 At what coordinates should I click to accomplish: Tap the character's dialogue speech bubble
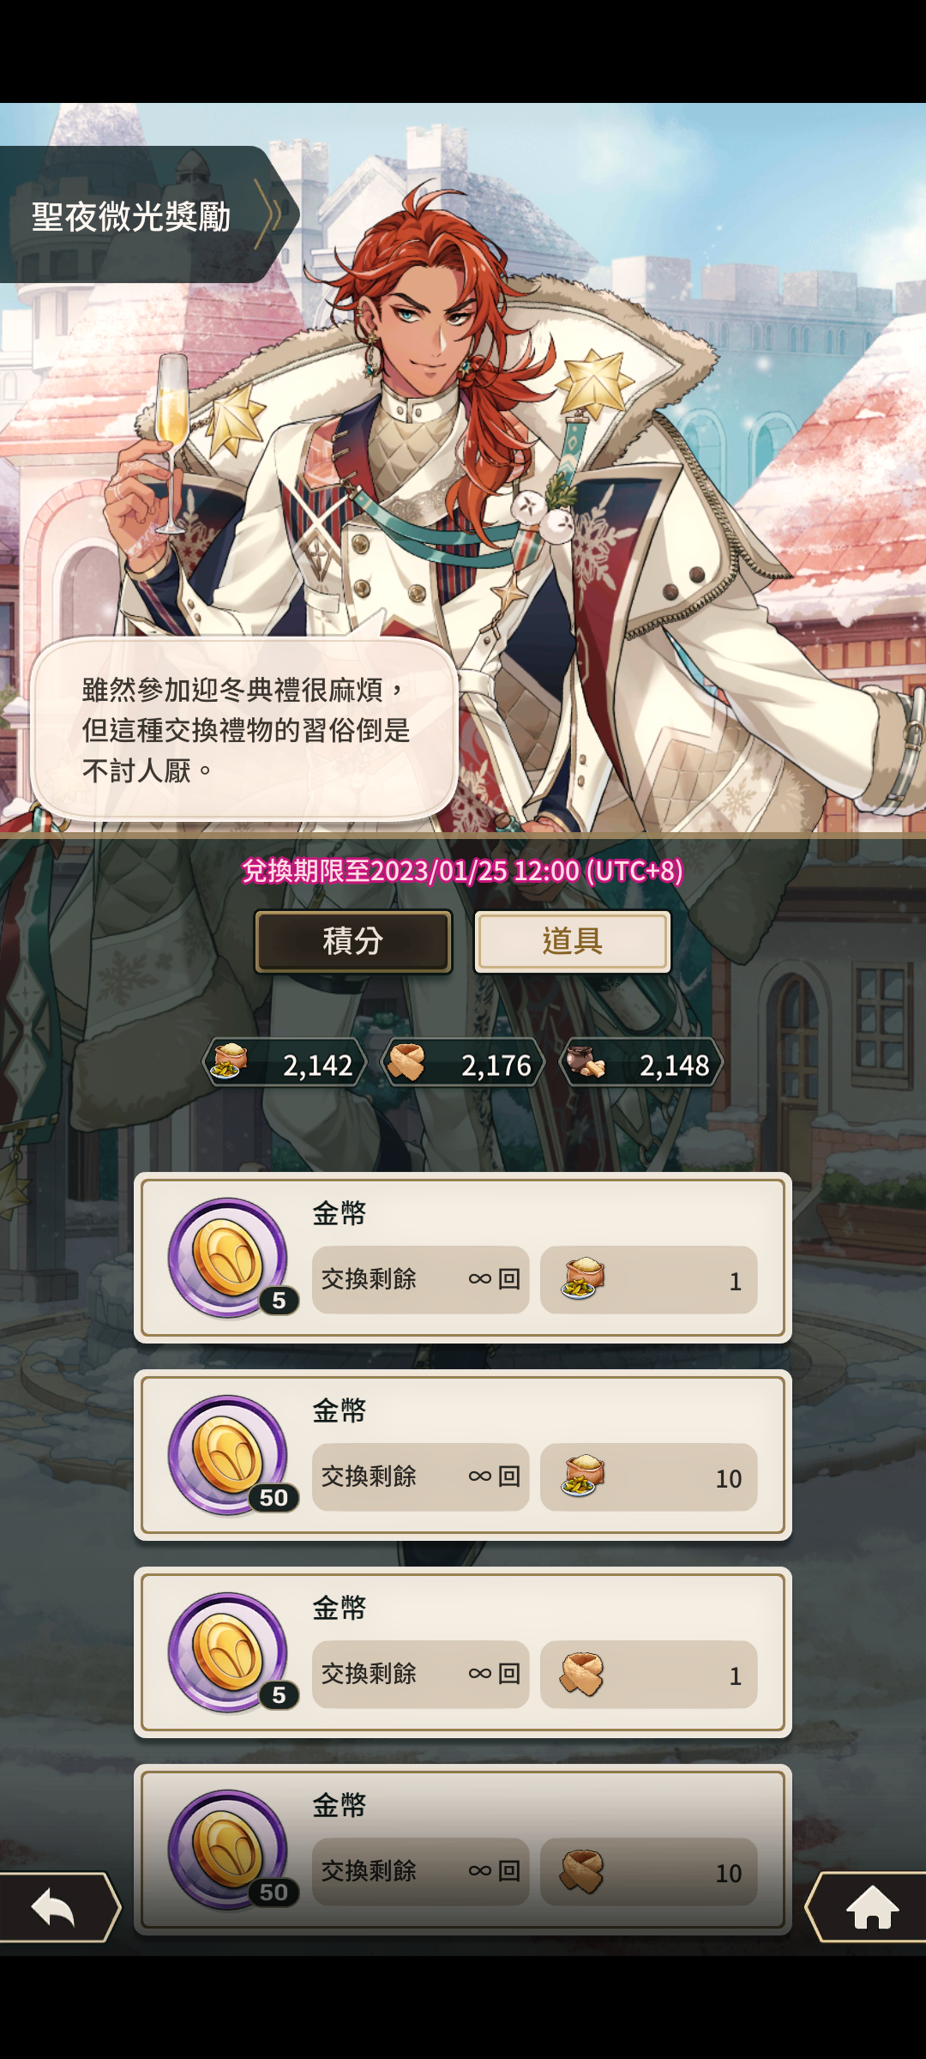click(244, 729)
